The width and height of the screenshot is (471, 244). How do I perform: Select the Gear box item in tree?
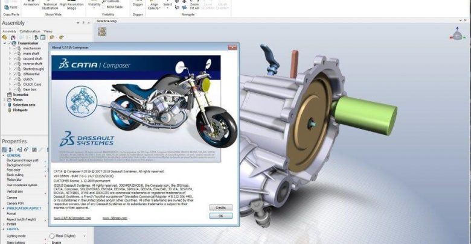[30, 89]
